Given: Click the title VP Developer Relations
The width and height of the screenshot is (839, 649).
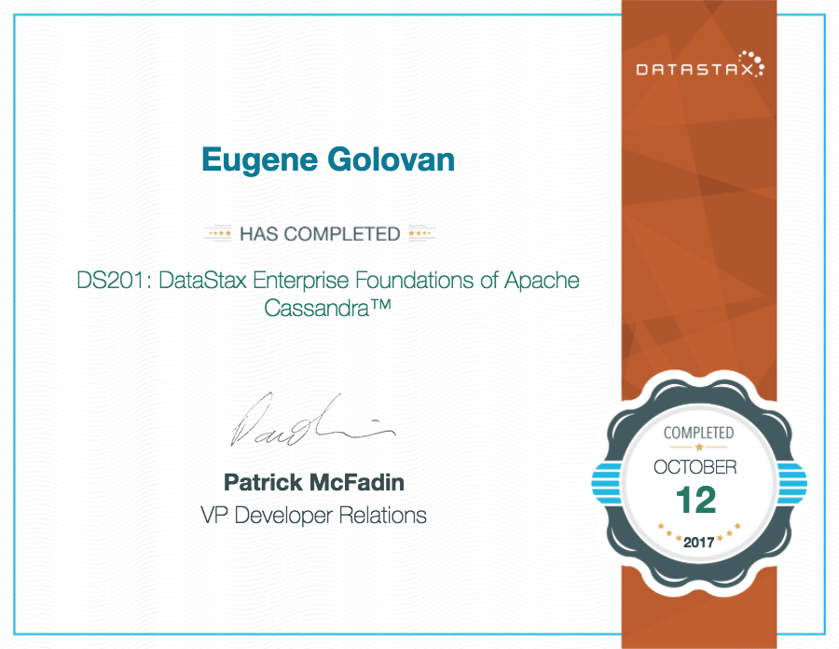Looking at the screenshot, I should 313,516.
